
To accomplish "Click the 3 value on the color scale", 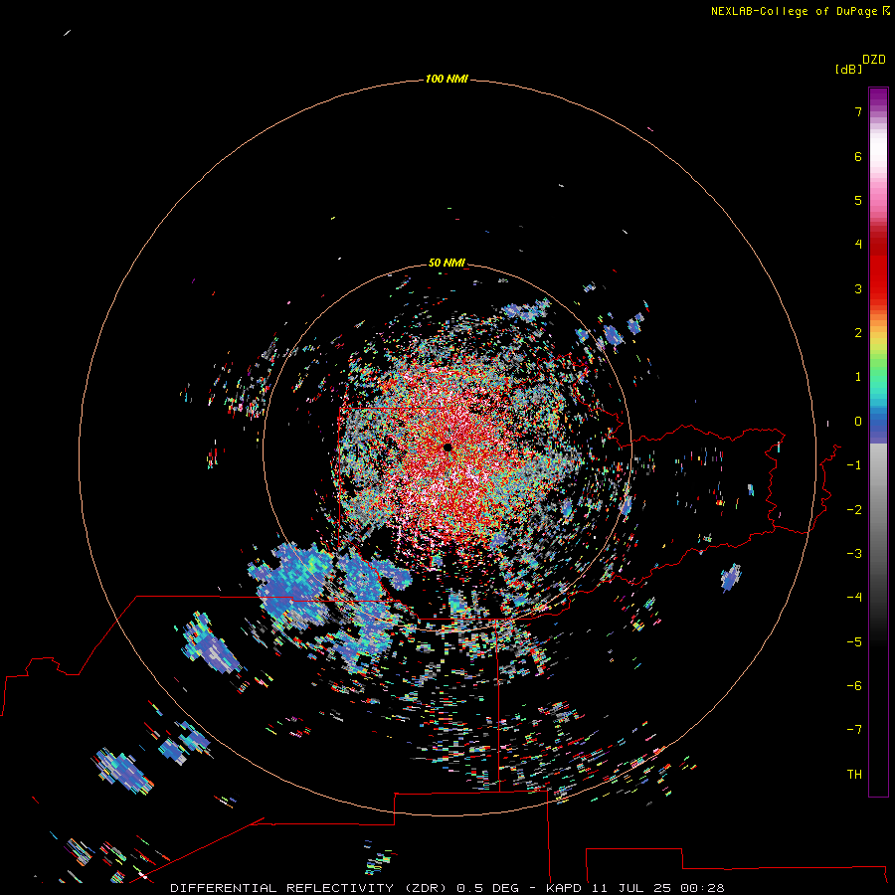I will tap(858, 288).
